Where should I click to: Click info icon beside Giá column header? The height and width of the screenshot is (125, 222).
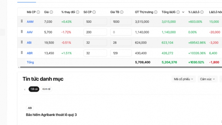click(51, 12)
